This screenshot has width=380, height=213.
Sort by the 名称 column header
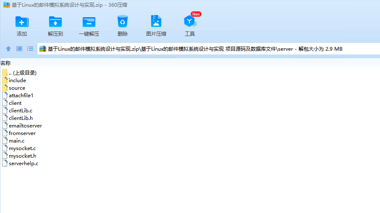5,63
